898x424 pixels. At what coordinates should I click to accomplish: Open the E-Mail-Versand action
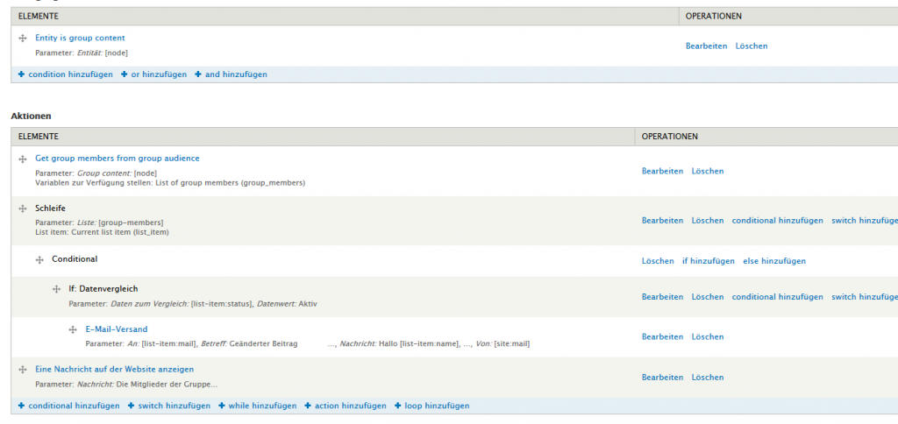116,329
